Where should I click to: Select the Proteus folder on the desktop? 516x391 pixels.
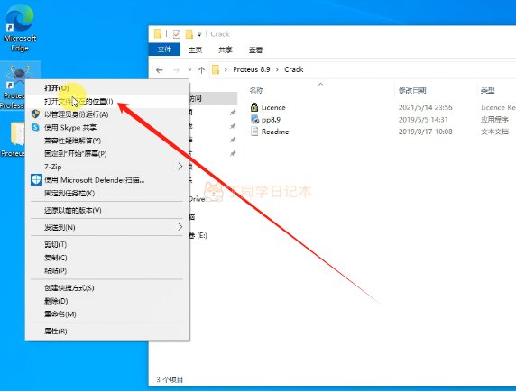(14, 140)
